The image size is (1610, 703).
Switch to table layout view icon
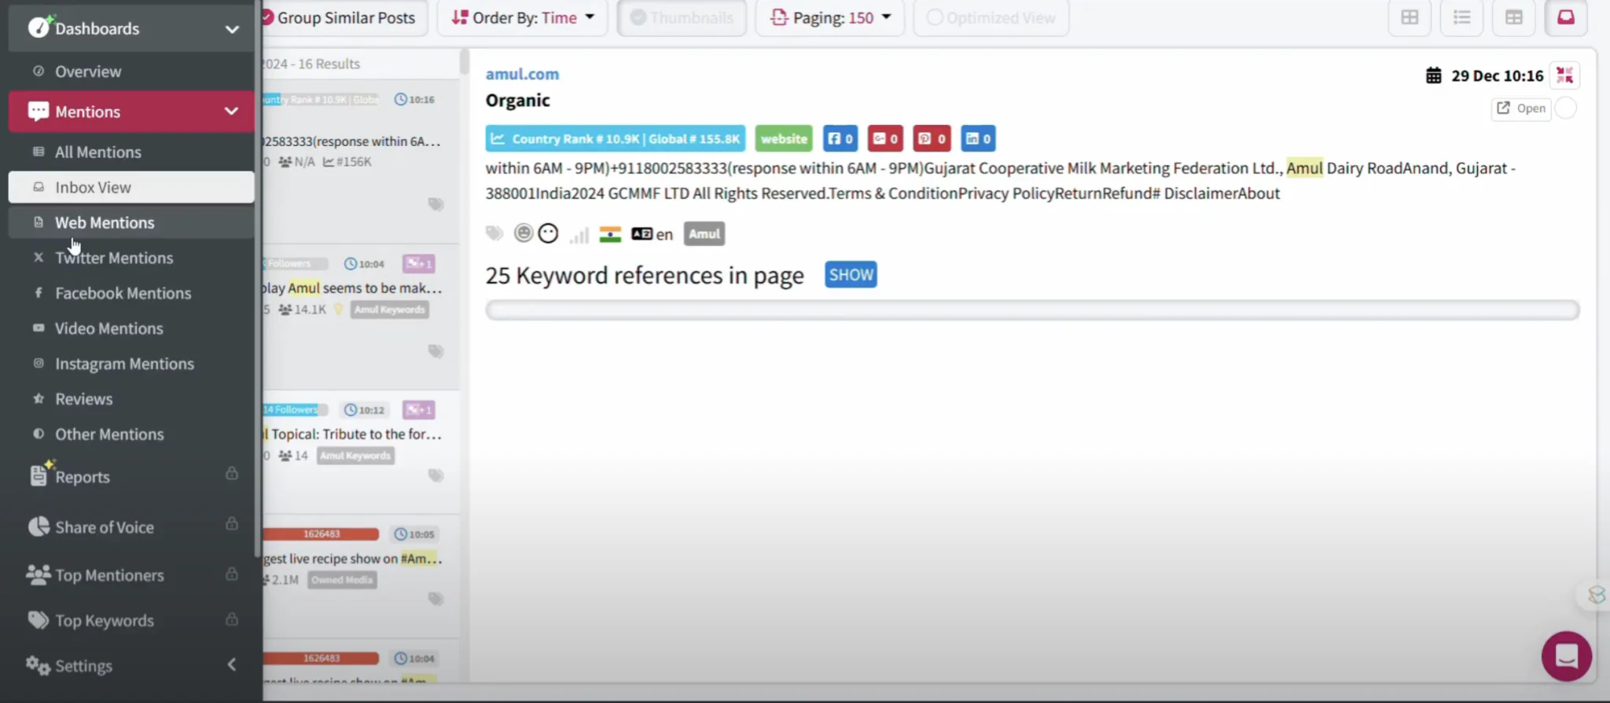pyautogui.click(x=1513, y=17)
